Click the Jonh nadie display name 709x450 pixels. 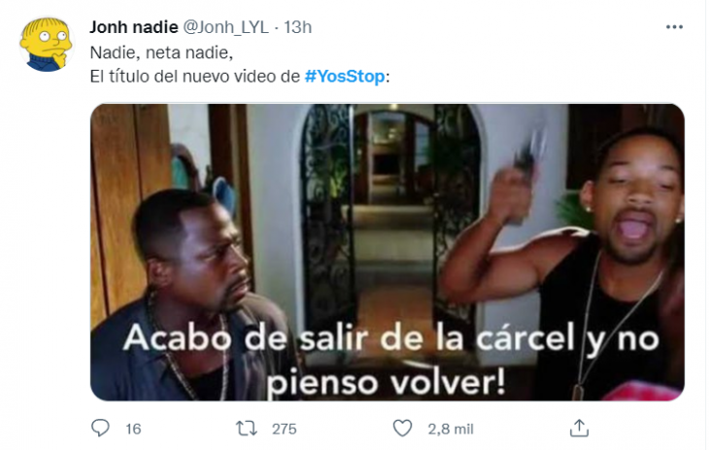(x=134, y=27)
